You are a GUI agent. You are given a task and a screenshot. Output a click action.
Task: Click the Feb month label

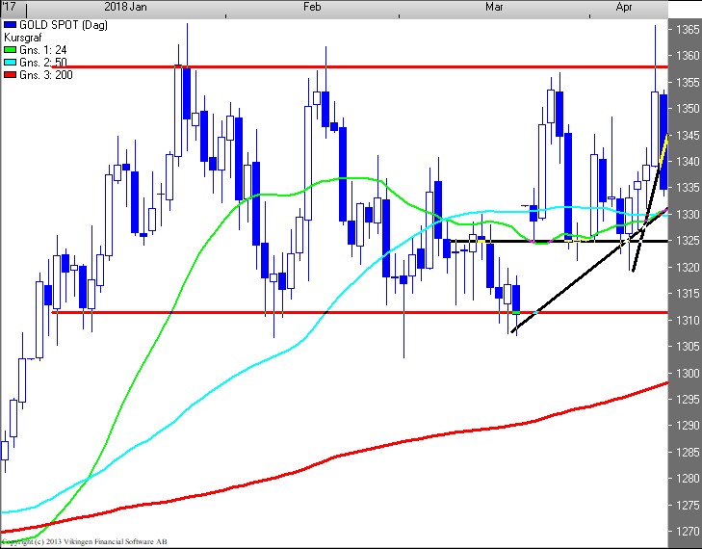[312, 7]
